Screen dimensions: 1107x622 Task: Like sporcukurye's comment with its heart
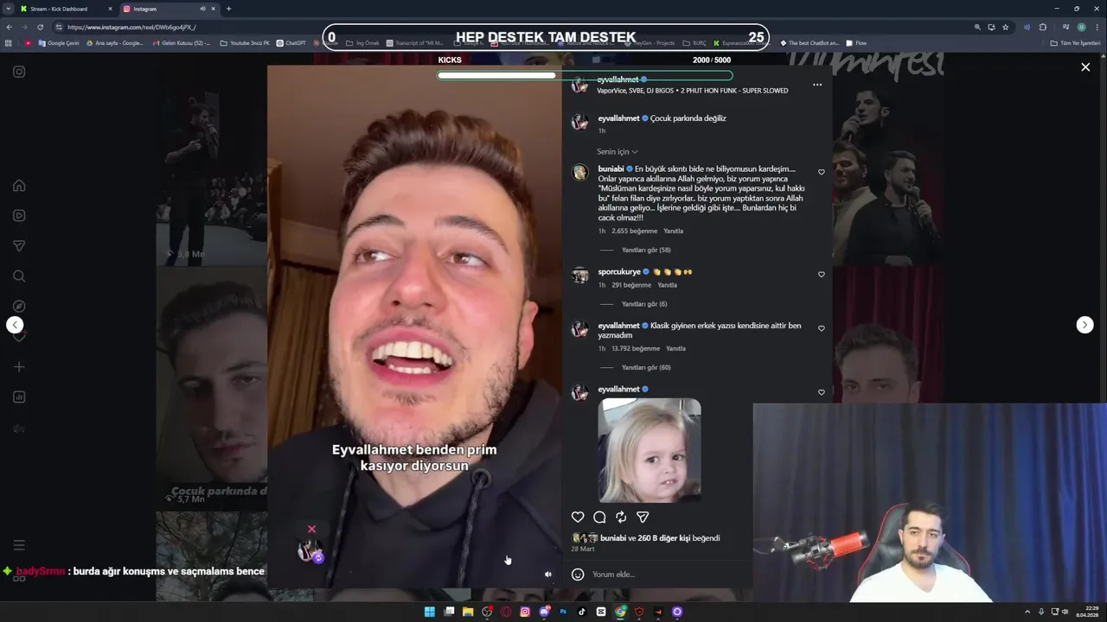pos(822,275)
